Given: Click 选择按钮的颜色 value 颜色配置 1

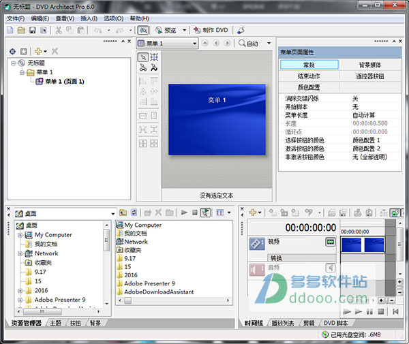Looking at the screenshot, I should [x=366, y=140].
